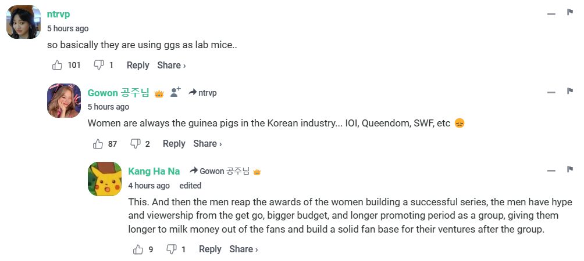Flag ntrvp's comment as inappropriate
Image resolution: width=584 pixels, height=261 pixels.
coord(570,13)
